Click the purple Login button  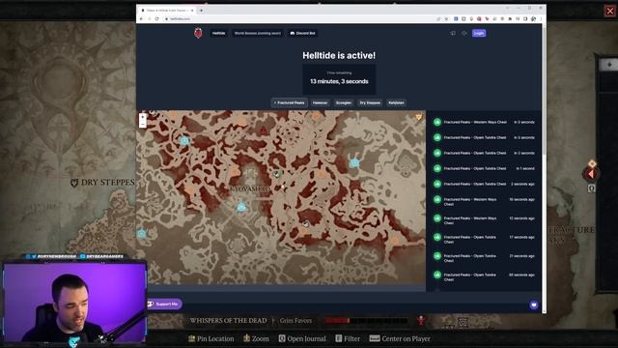[x=479, y=33]
